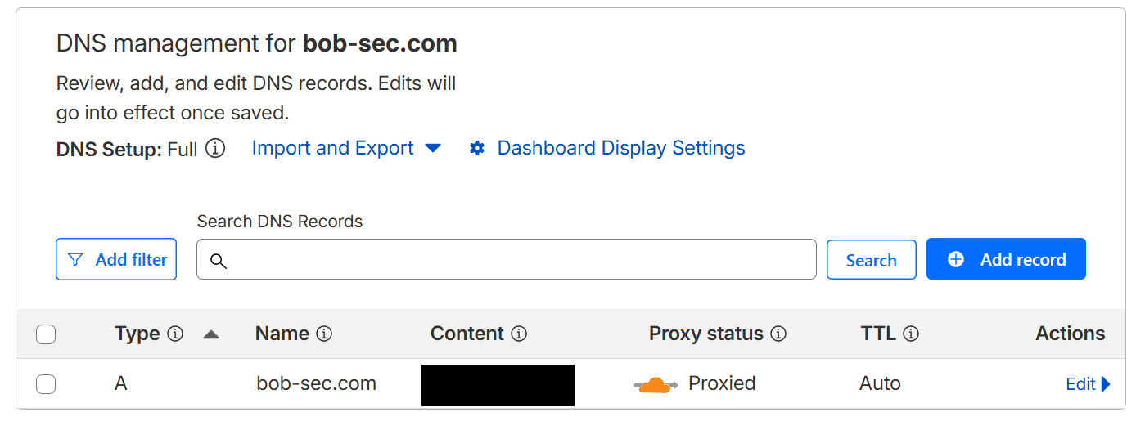
Task: Click the funnel filter icon
Action: click(75, 260)
